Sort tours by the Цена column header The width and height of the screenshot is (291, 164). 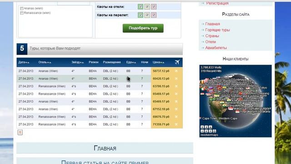click(x=159, y=62)
